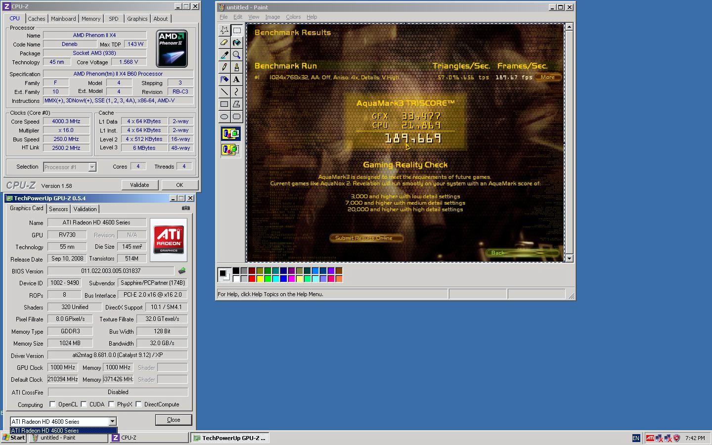Switch to the Sensors tab in GPU-Z
This screenshot has height=445, width=712.
point(58,209)
